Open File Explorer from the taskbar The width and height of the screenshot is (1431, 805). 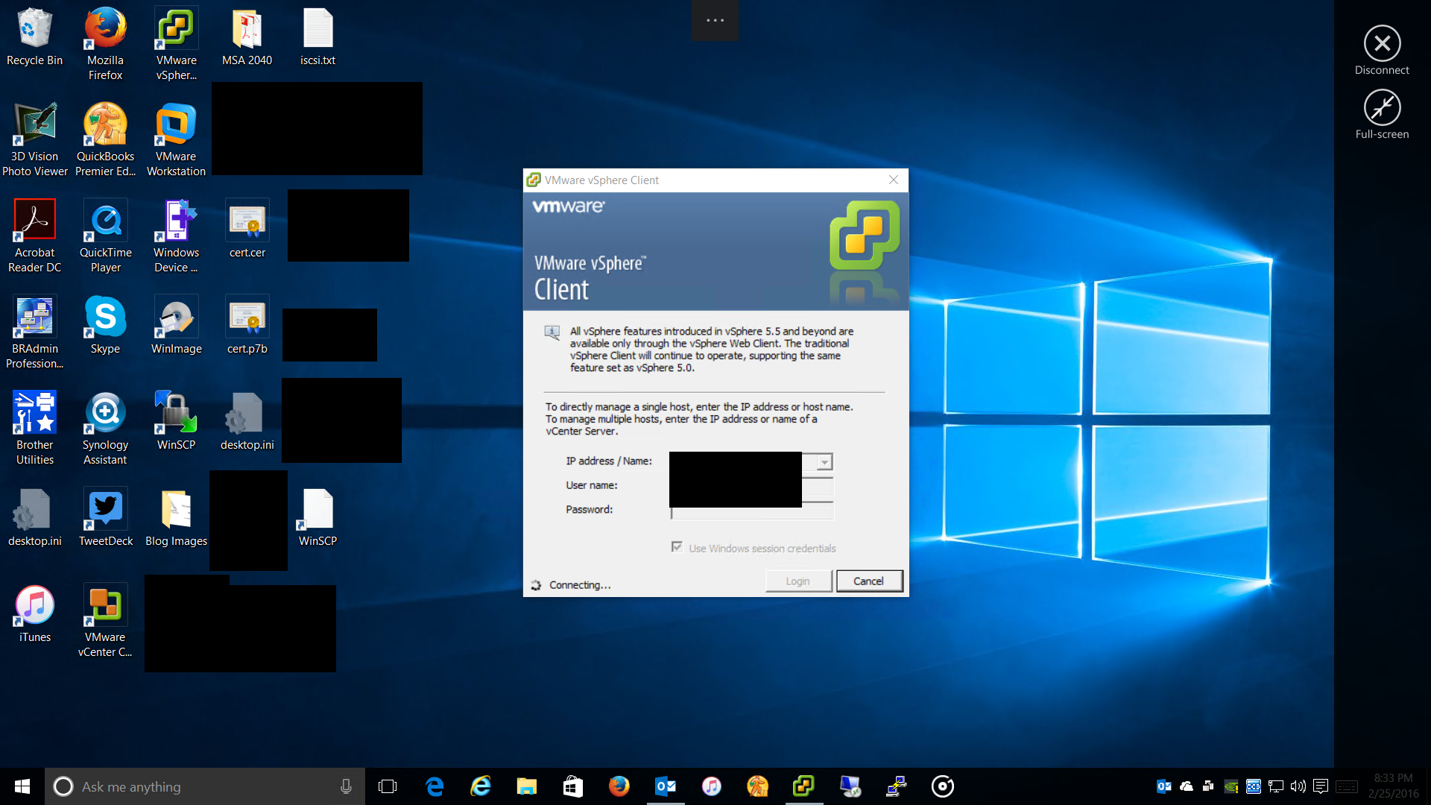click(x=527, y=786)
